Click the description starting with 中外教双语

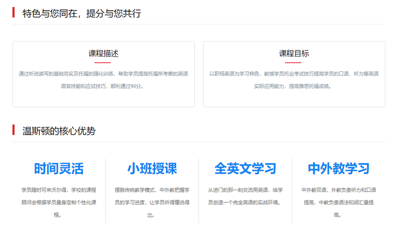339,202
